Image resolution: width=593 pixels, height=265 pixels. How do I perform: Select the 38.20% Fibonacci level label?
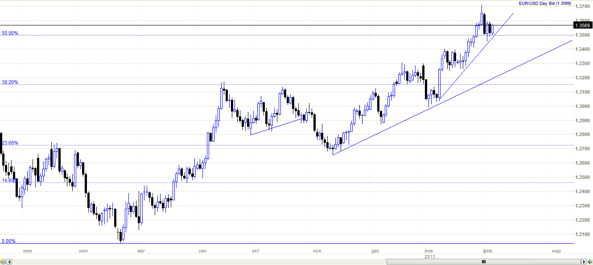click(10, 83)
